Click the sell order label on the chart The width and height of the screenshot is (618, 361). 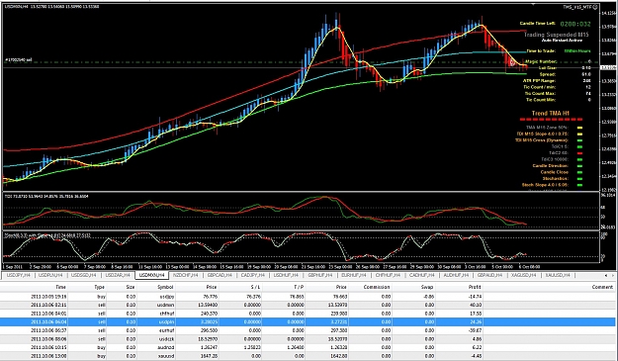pos(19,60)
